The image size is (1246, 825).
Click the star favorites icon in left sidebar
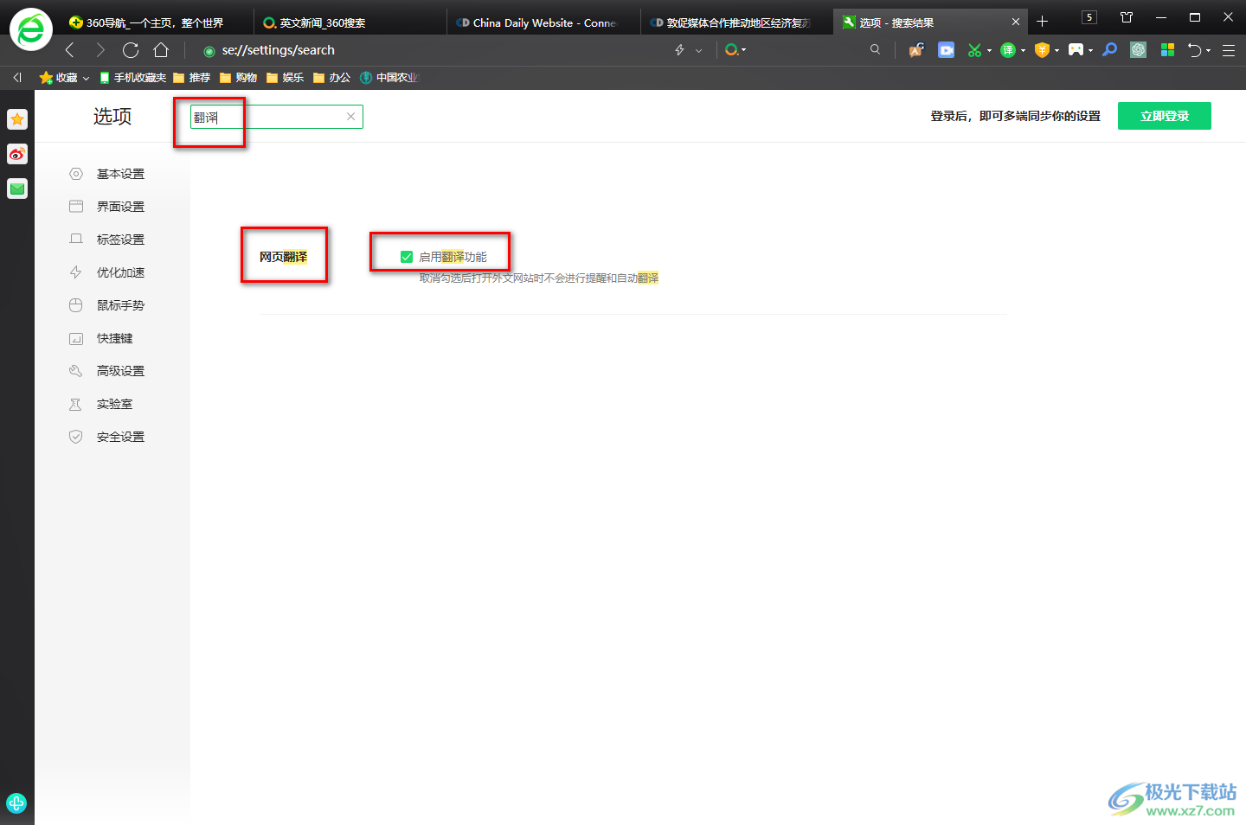pos(17,119)
